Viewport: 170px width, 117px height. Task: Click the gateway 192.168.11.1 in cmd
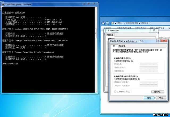(x=54, y=24)
